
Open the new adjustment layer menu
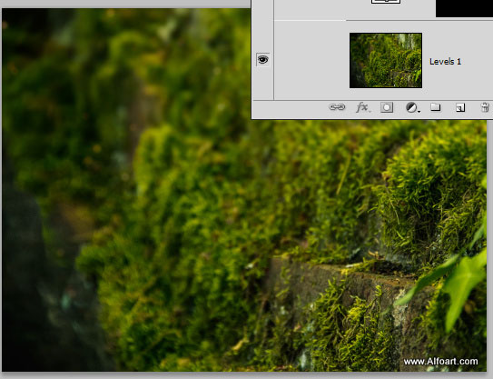(412, 107)
